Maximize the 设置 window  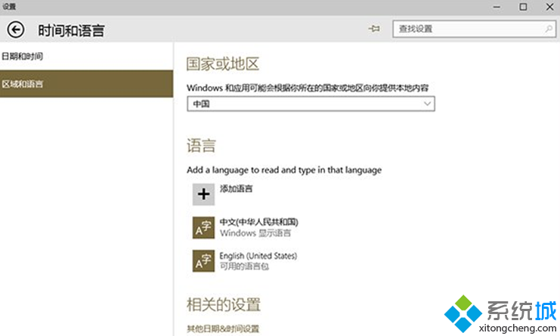[x=523, y=6]
